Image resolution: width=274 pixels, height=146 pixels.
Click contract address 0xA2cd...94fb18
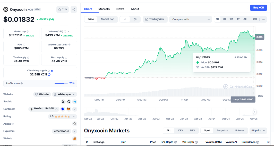pos(44,109)
